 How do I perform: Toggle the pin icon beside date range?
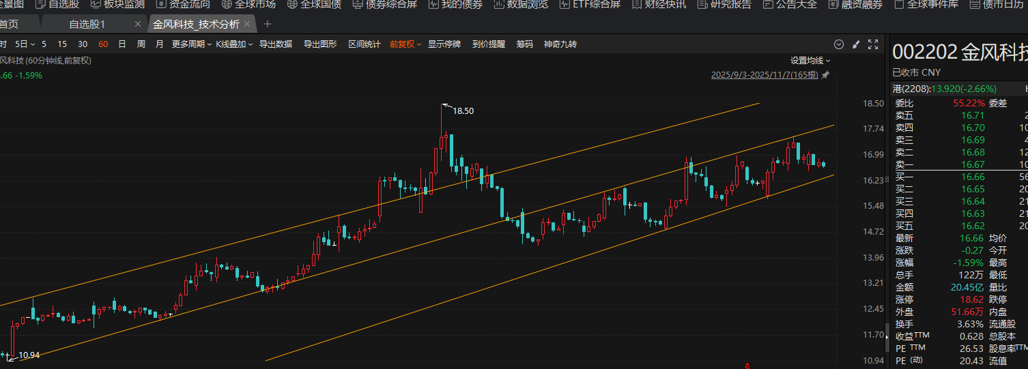pos(825,75)
